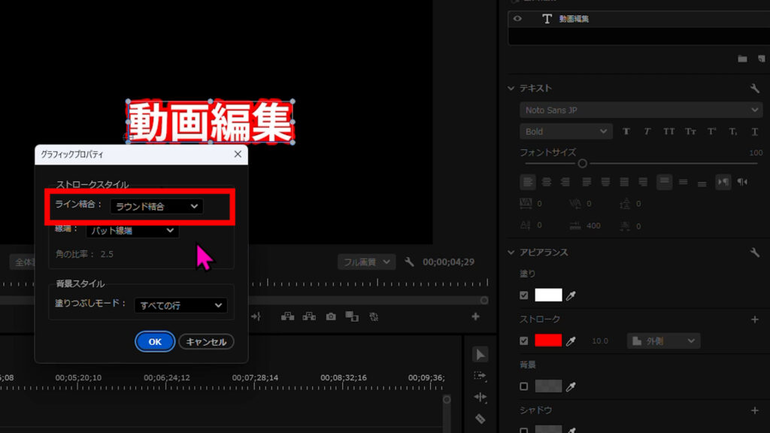The width and height of the screenshot is (770, 433).
Task: Open the Noto Sans JP font dropdown
Action: pos(640,110)
